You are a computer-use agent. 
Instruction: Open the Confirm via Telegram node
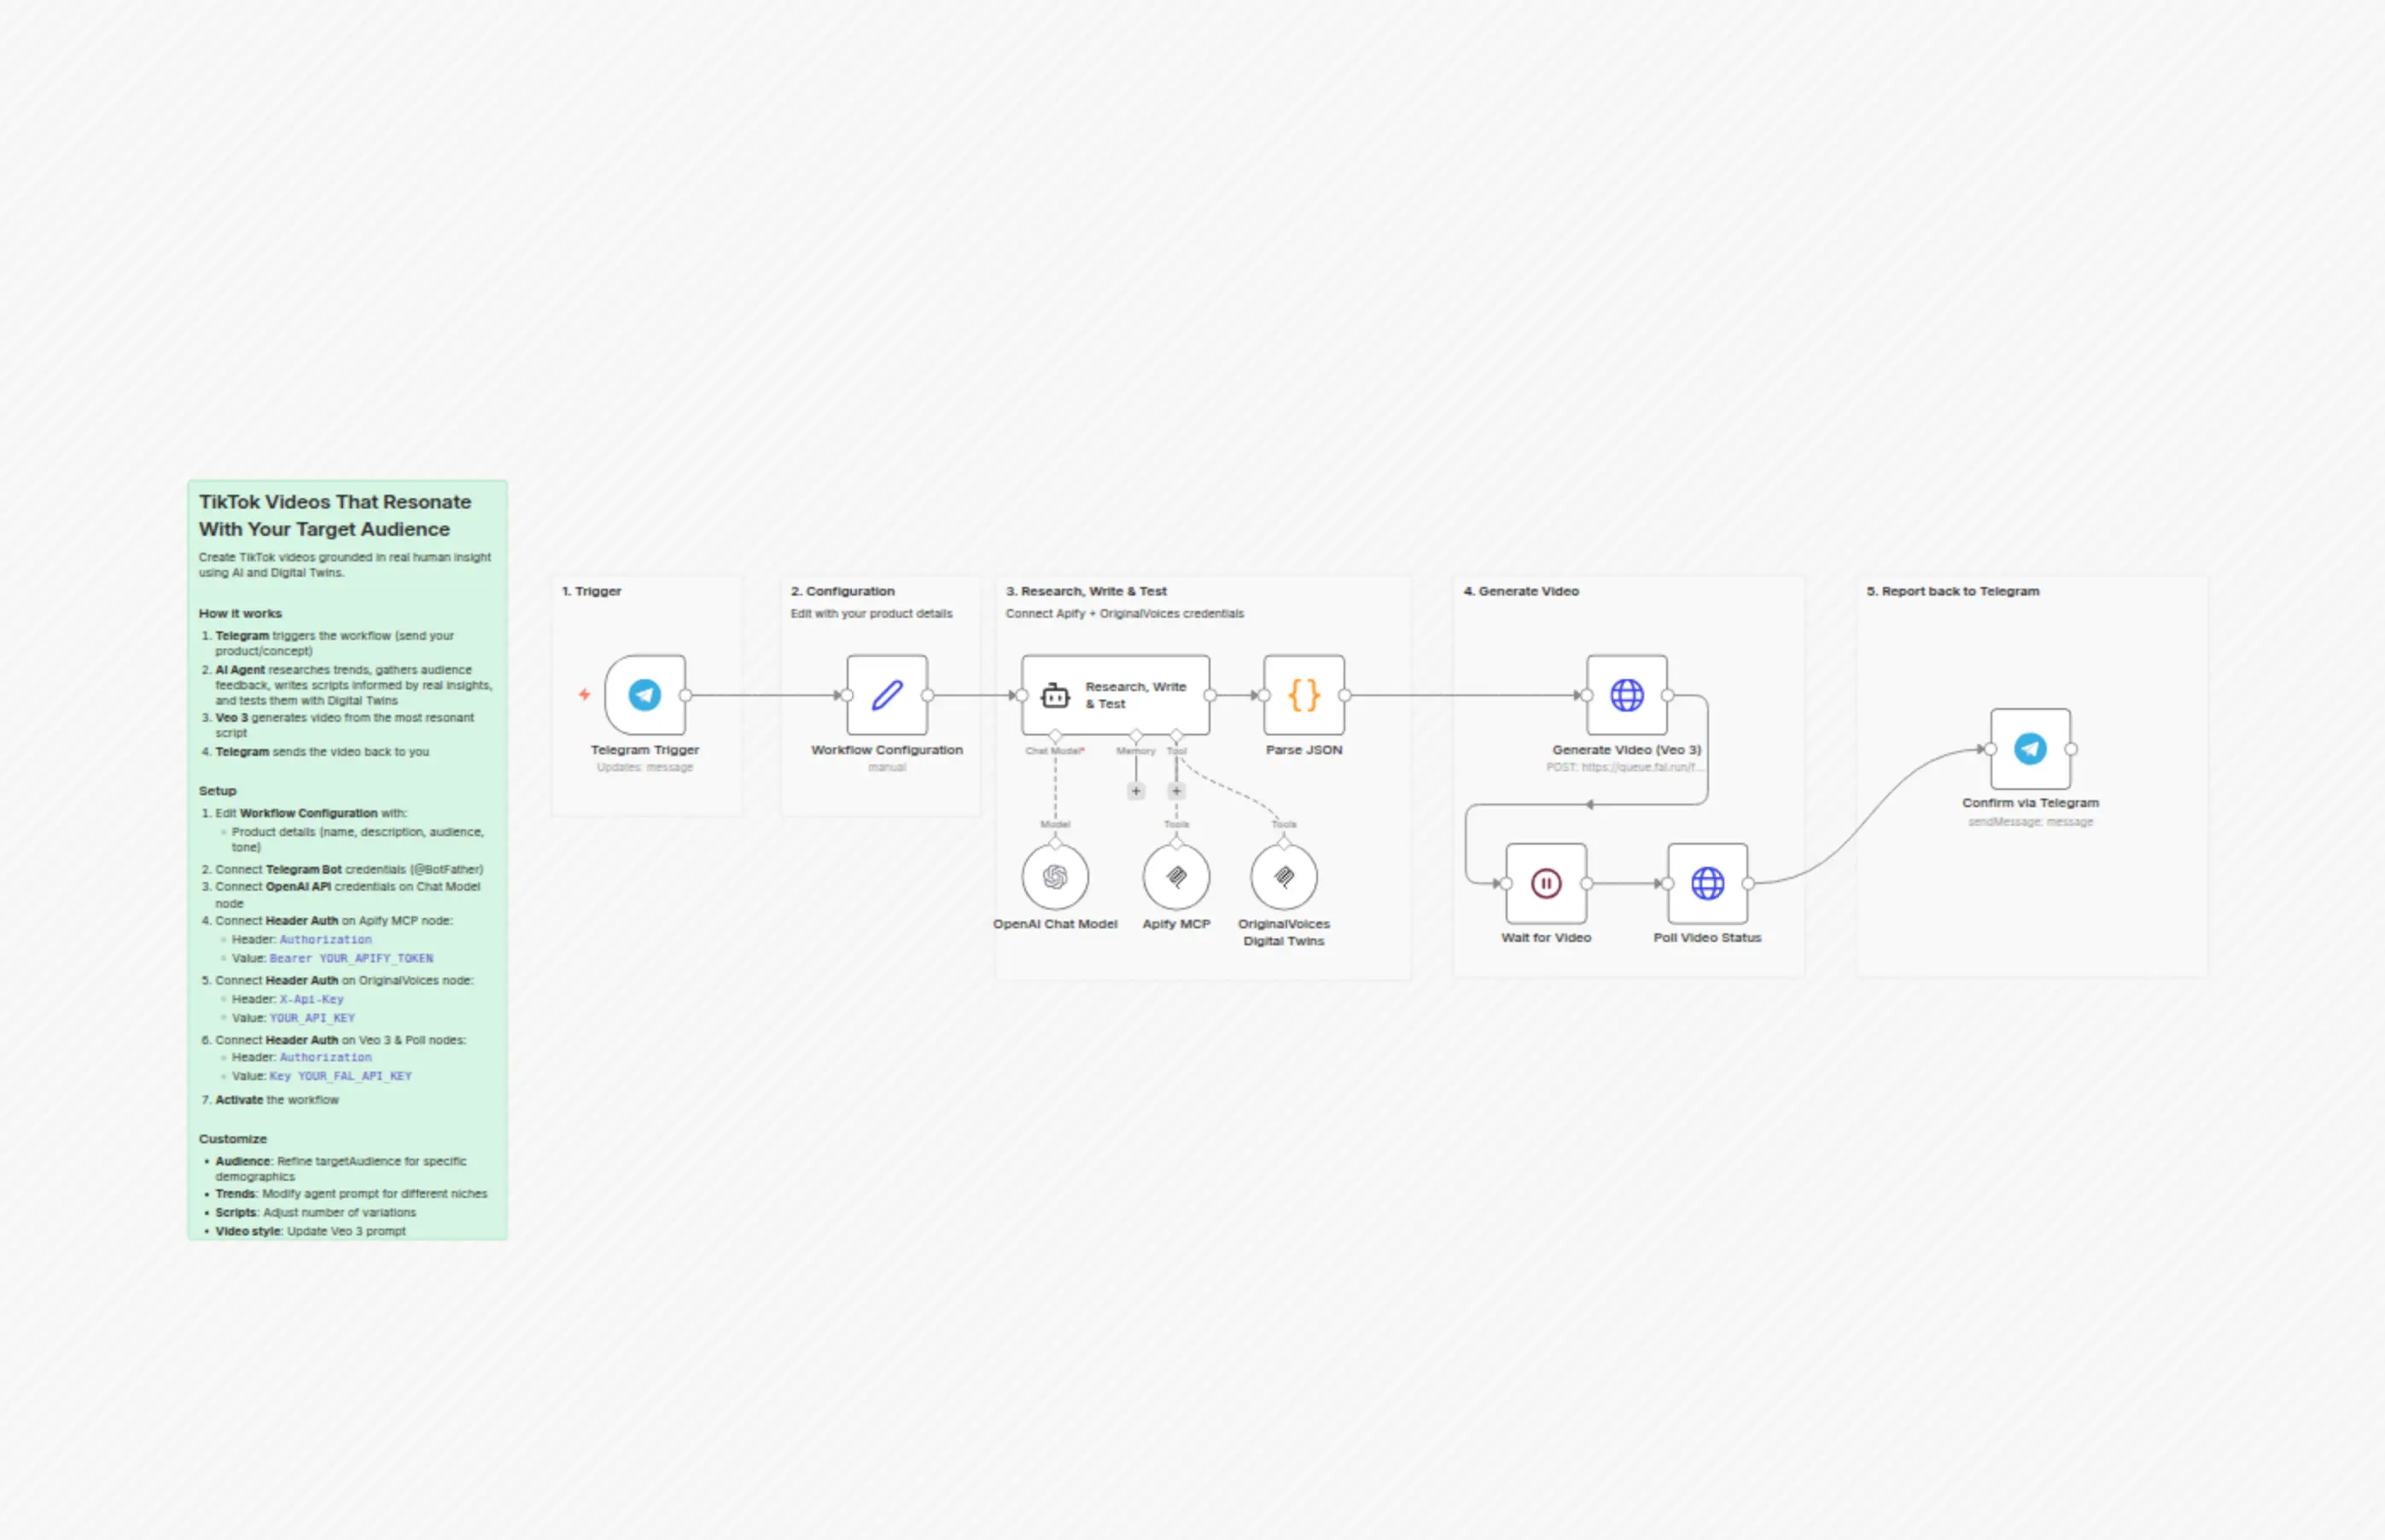coord(2030,748)
